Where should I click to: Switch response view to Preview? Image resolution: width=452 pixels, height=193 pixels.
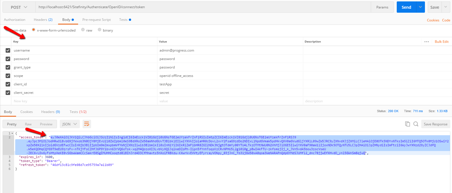point(46,124)
